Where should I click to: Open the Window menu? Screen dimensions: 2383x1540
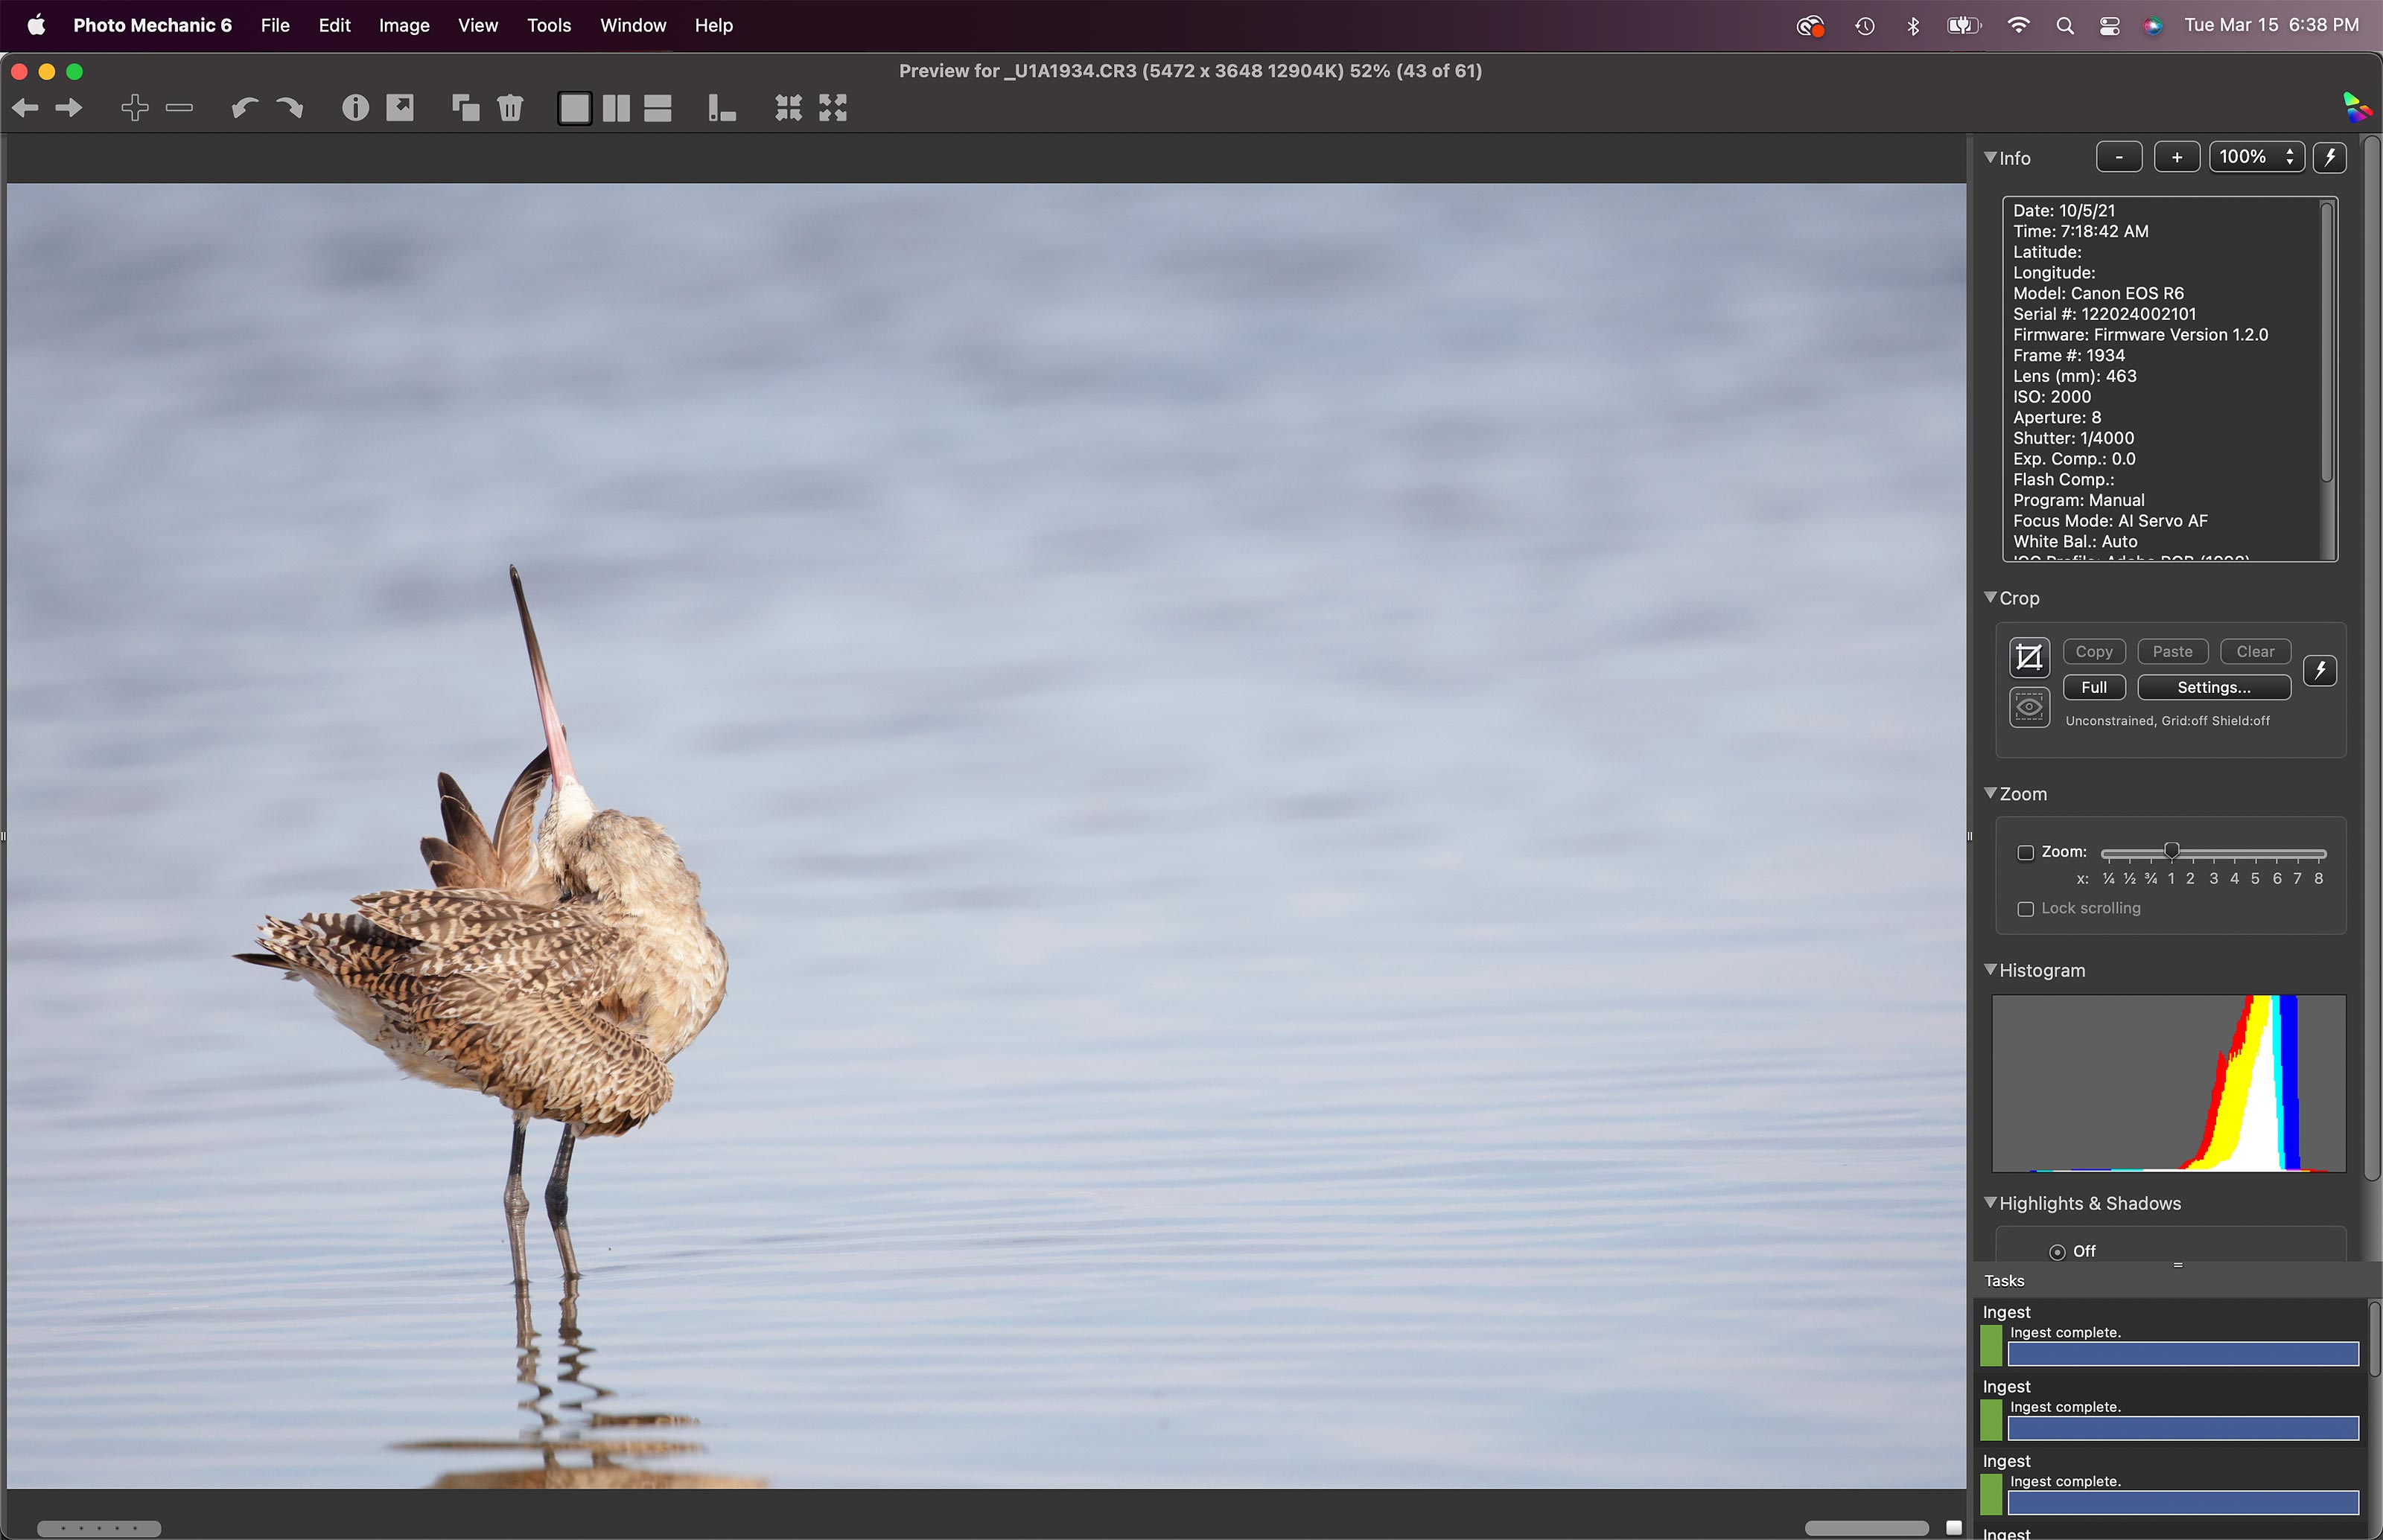633,26
